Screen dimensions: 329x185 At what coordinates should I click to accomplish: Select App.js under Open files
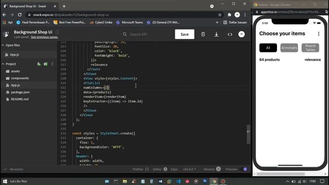point(14,54)
